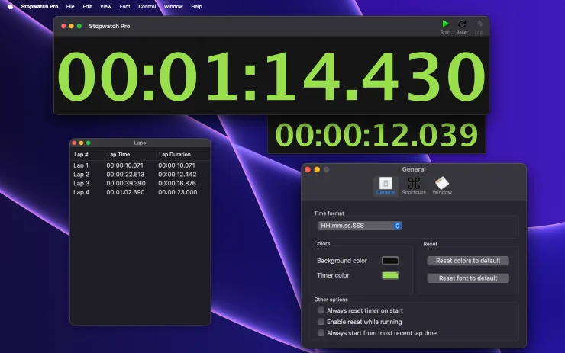Sort by Lap # column header
565x353 pixels.
pos(81,154)
